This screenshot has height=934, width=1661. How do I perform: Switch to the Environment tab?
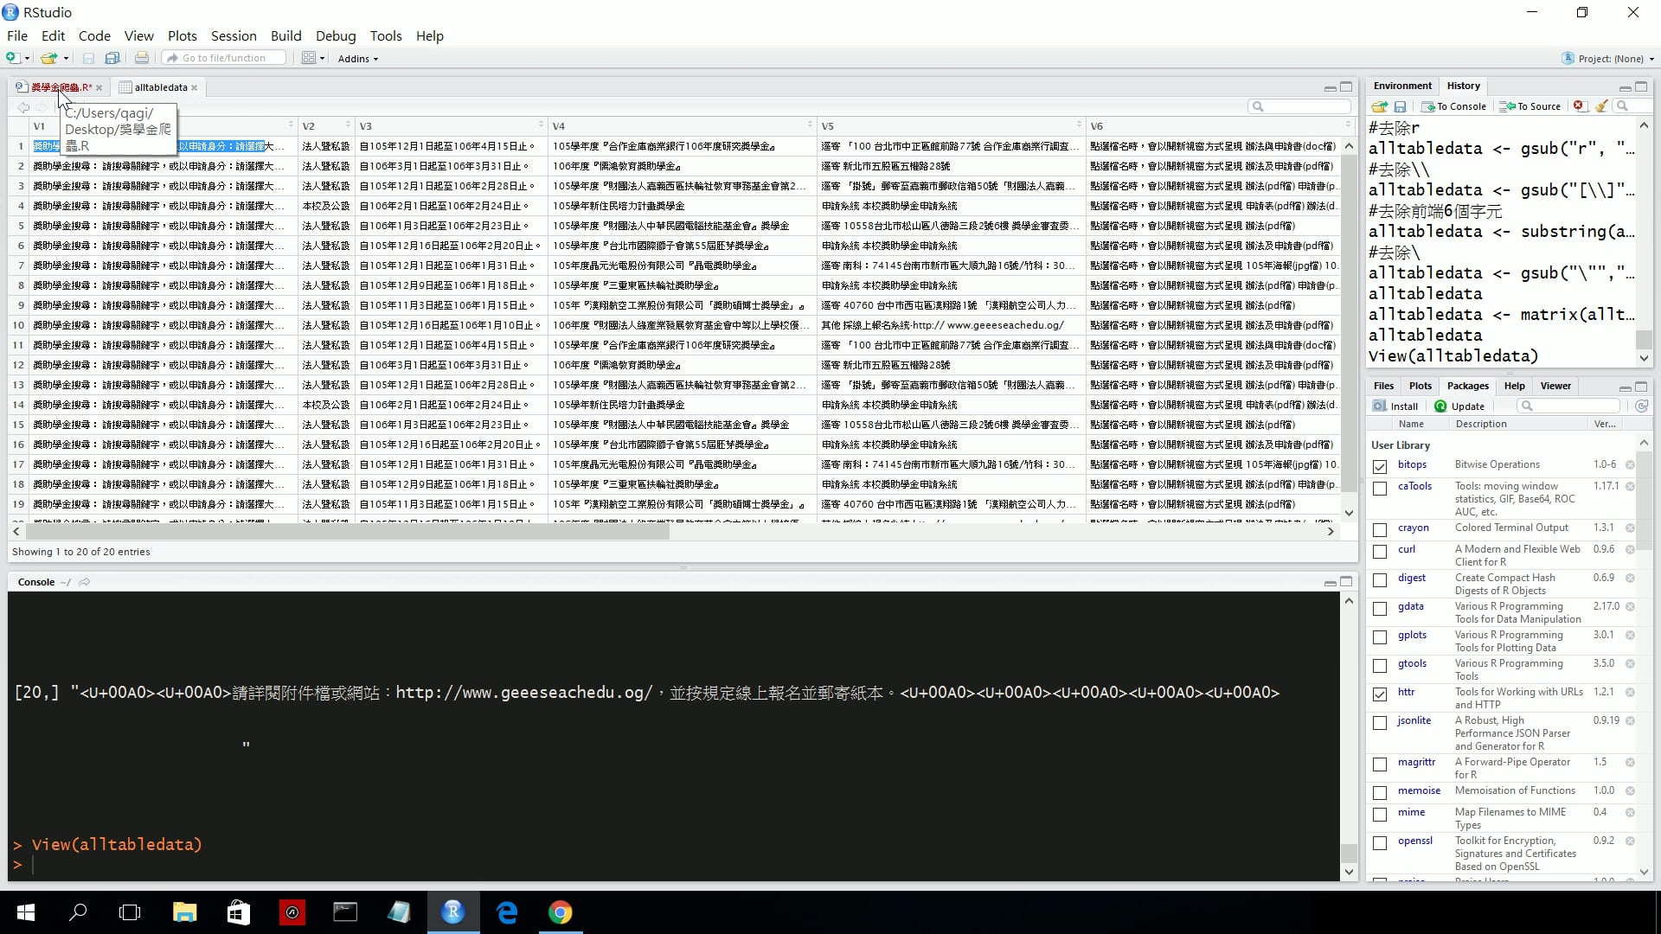1402,86
